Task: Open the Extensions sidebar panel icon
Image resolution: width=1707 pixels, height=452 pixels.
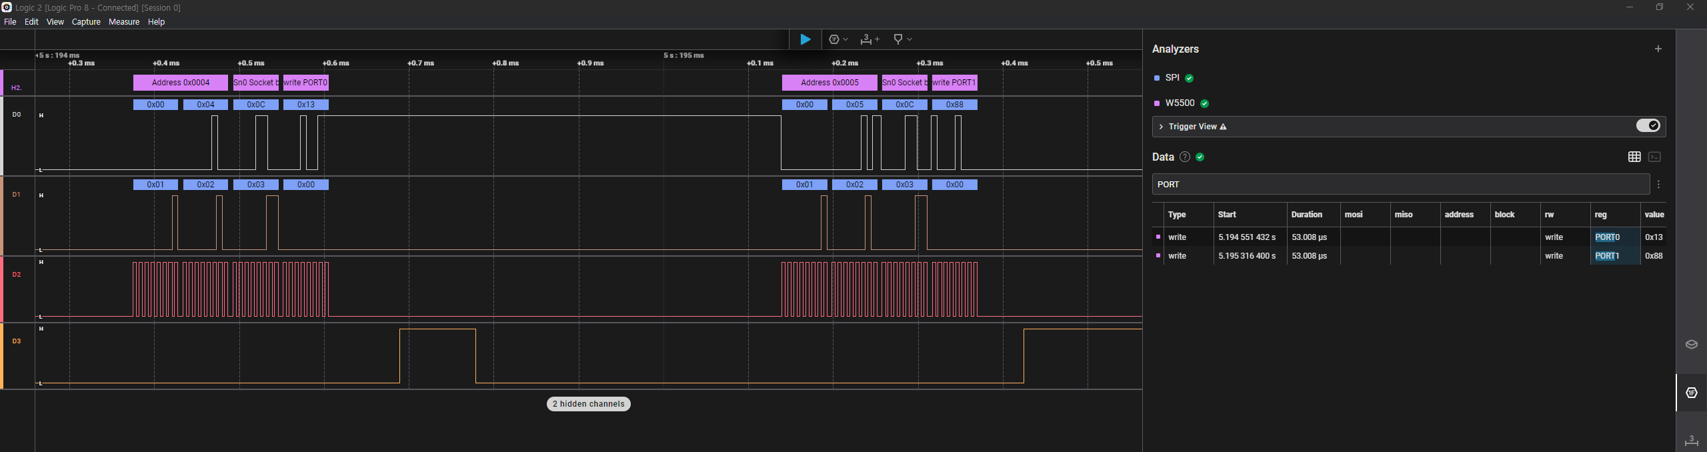Action: tap(1692, 345)
